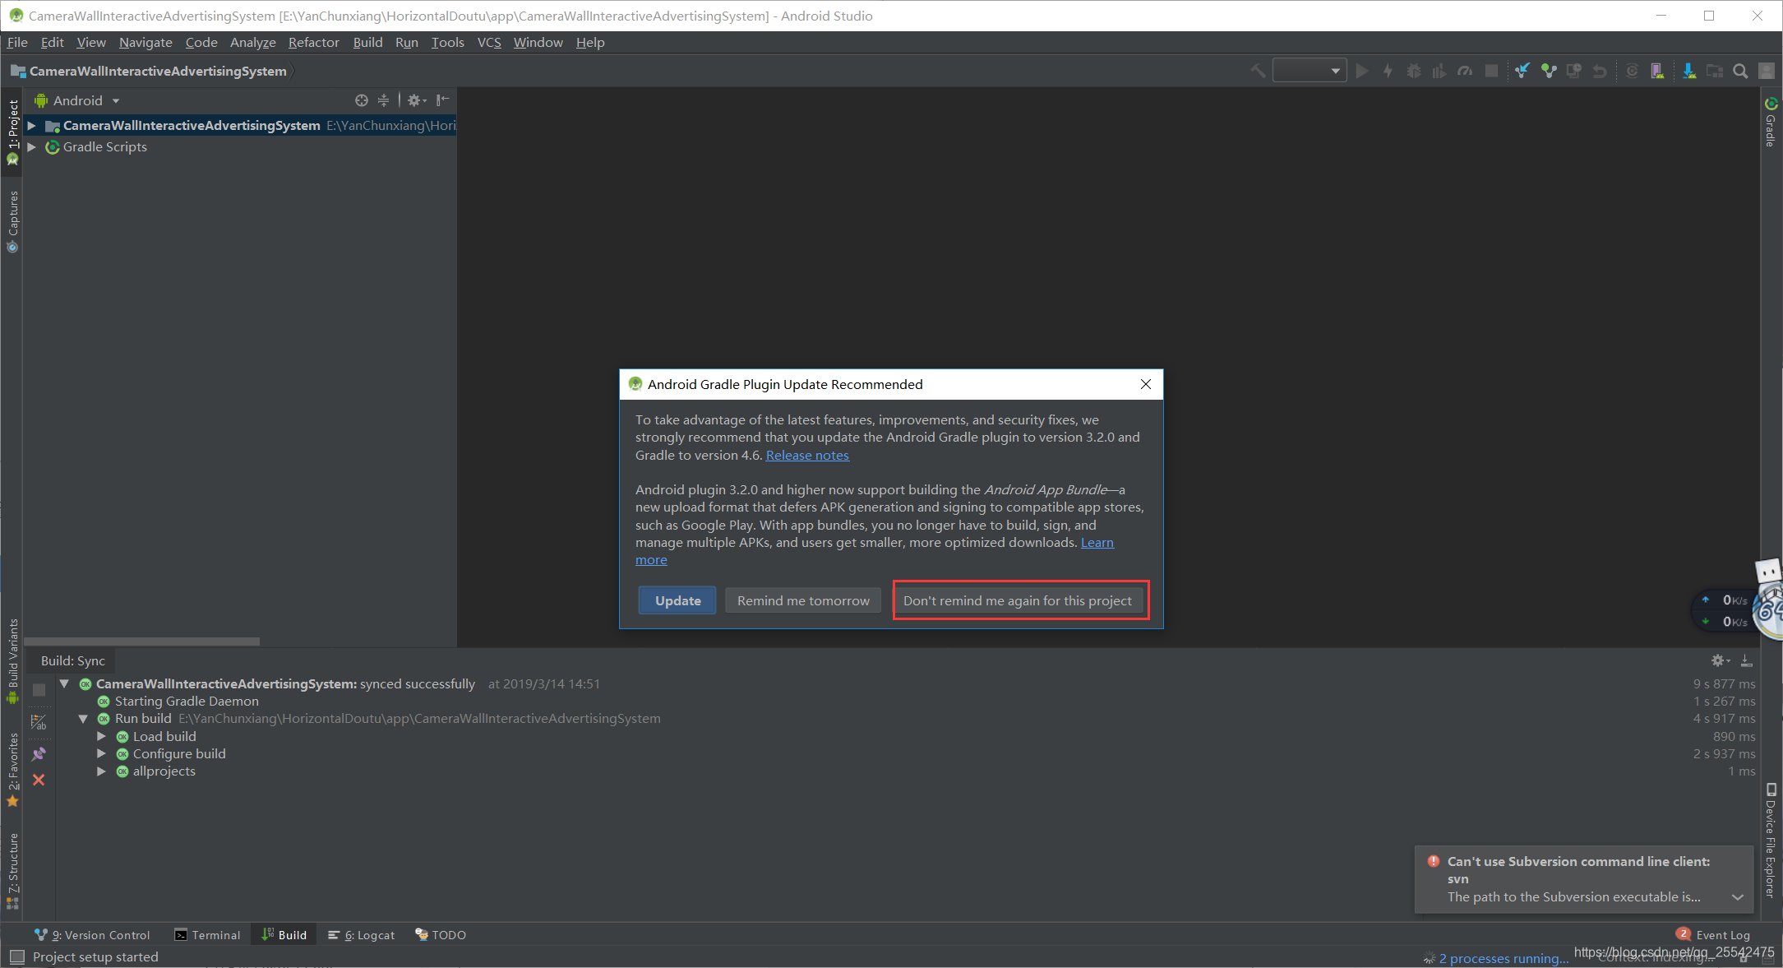Click the 2 processes running status text
This screenshot has height=968, width=1783.
[x=1503, y=958]
